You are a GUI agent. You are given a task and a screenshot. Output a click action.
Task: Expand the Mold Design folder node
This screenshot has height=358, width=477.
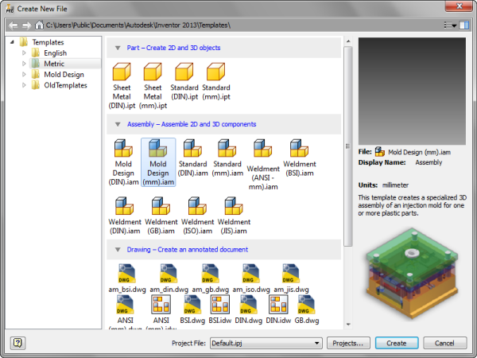(x=24, y=74)
